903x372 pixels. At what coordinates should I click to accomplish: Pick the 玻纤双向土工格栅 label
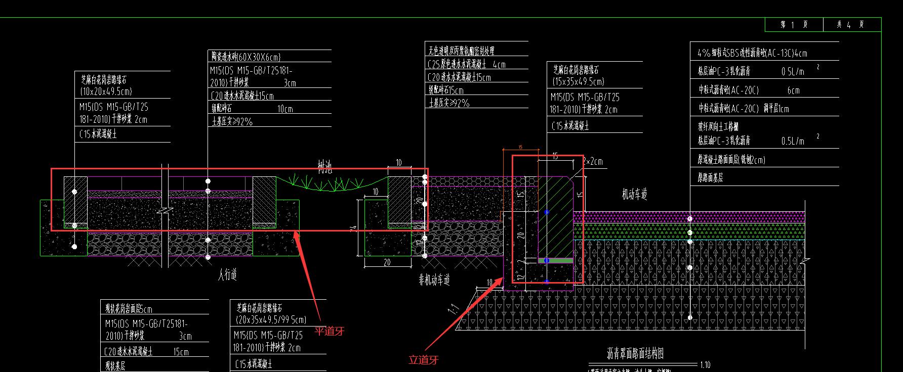(x=718, y=126)
